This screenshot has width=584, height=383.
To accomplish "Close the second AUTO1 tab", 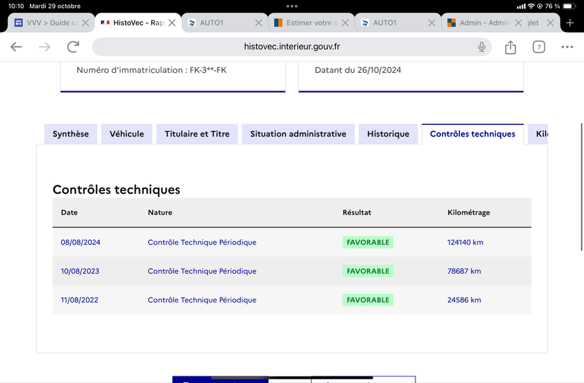I will [431, 23].
